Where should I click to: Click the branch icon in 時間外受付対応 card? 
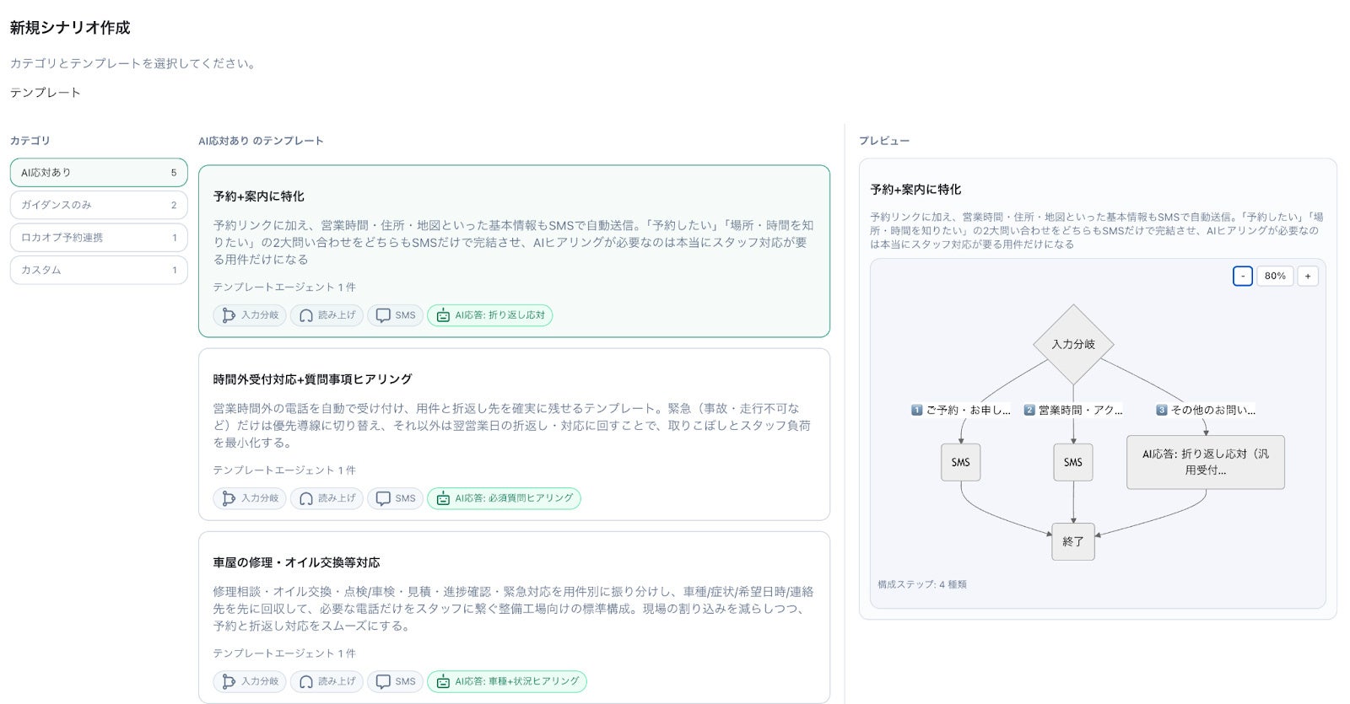point(228,498)
